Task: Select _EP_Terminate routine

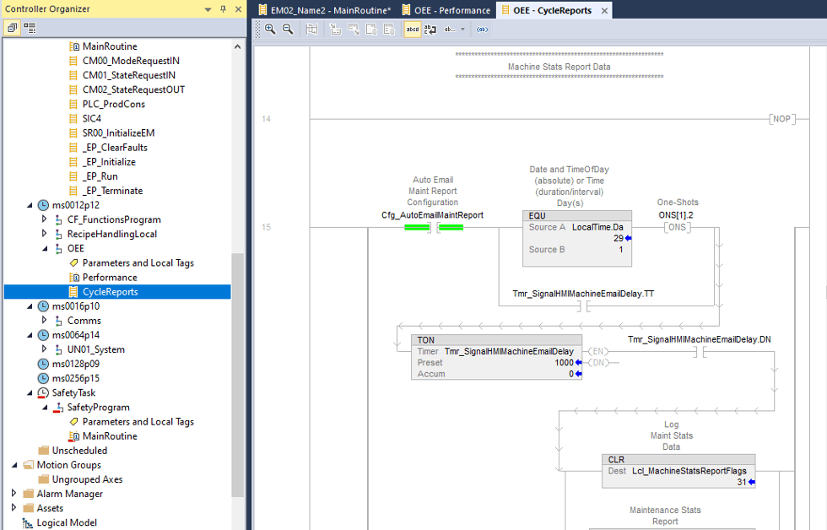Action: [112, 191]
